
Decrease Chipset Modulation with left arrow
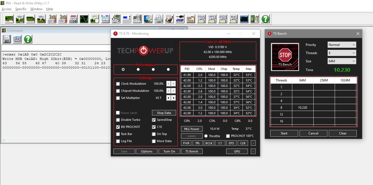click(169, 91)
